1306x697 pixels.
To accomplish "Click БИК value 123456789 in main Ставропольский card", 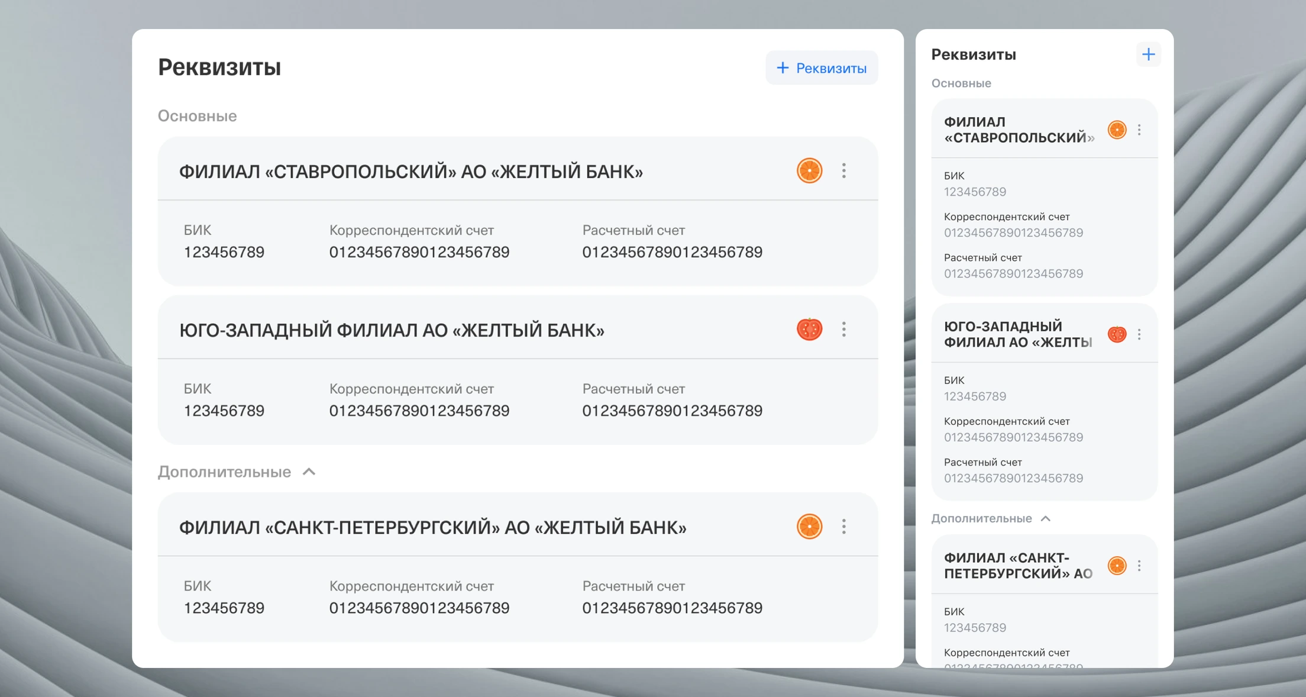I will (224, 253).
